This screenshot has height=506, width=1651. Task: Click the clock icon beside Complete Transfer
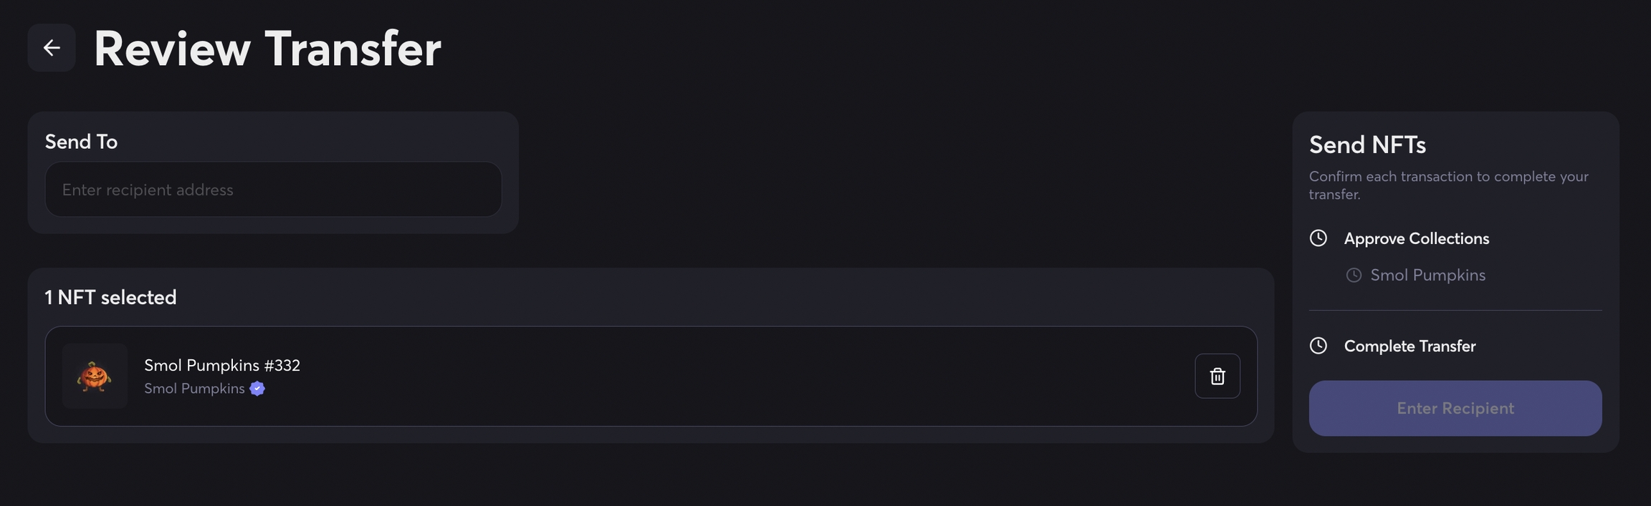[x=1318, y=346]
